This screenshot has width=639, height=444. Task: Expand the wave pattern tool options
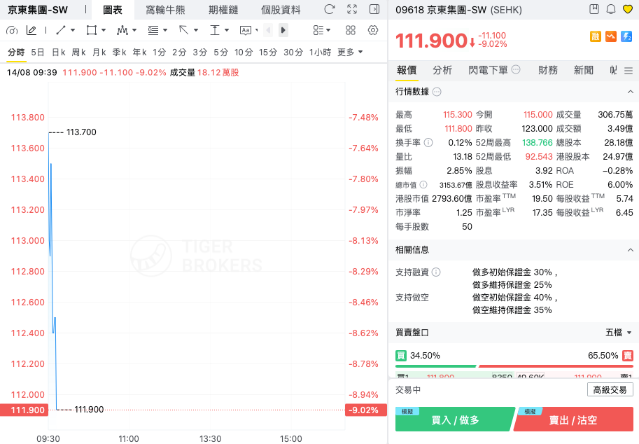134,30
